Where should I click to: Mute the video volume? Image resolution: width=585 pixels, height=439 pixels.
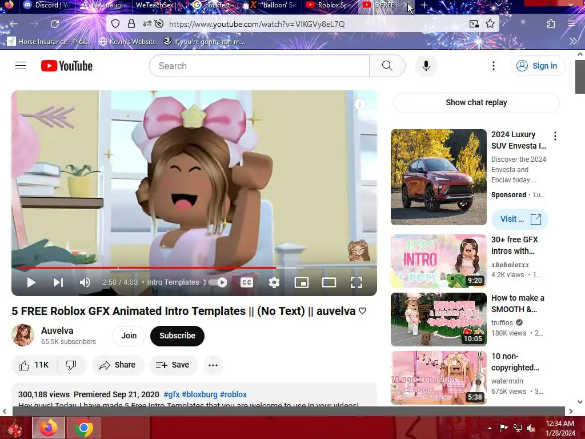pyautogui.click(x=85, y=282)
